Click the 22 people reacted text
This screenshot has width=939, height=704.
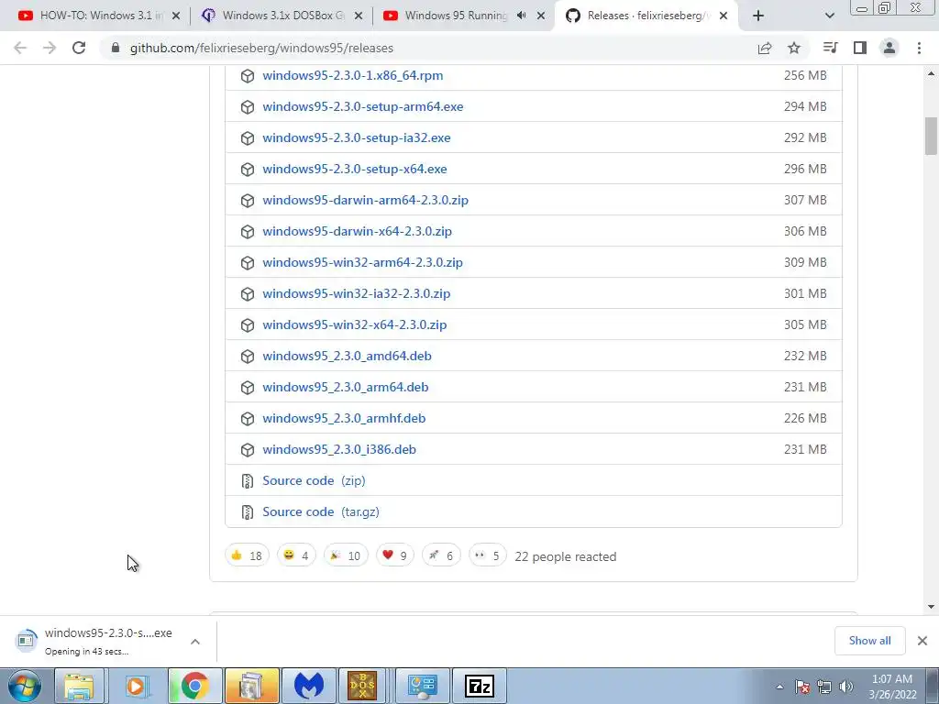click(565, 556)
